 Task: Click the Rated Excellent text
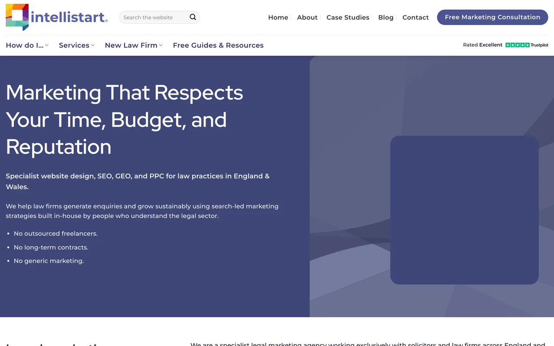click(x=483, y=45)
